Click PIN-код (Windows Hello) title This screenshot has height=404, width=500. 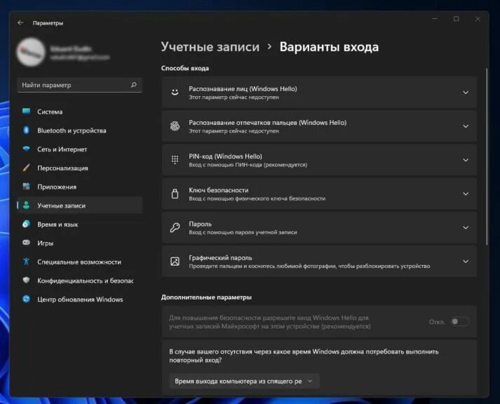[225, 156]
